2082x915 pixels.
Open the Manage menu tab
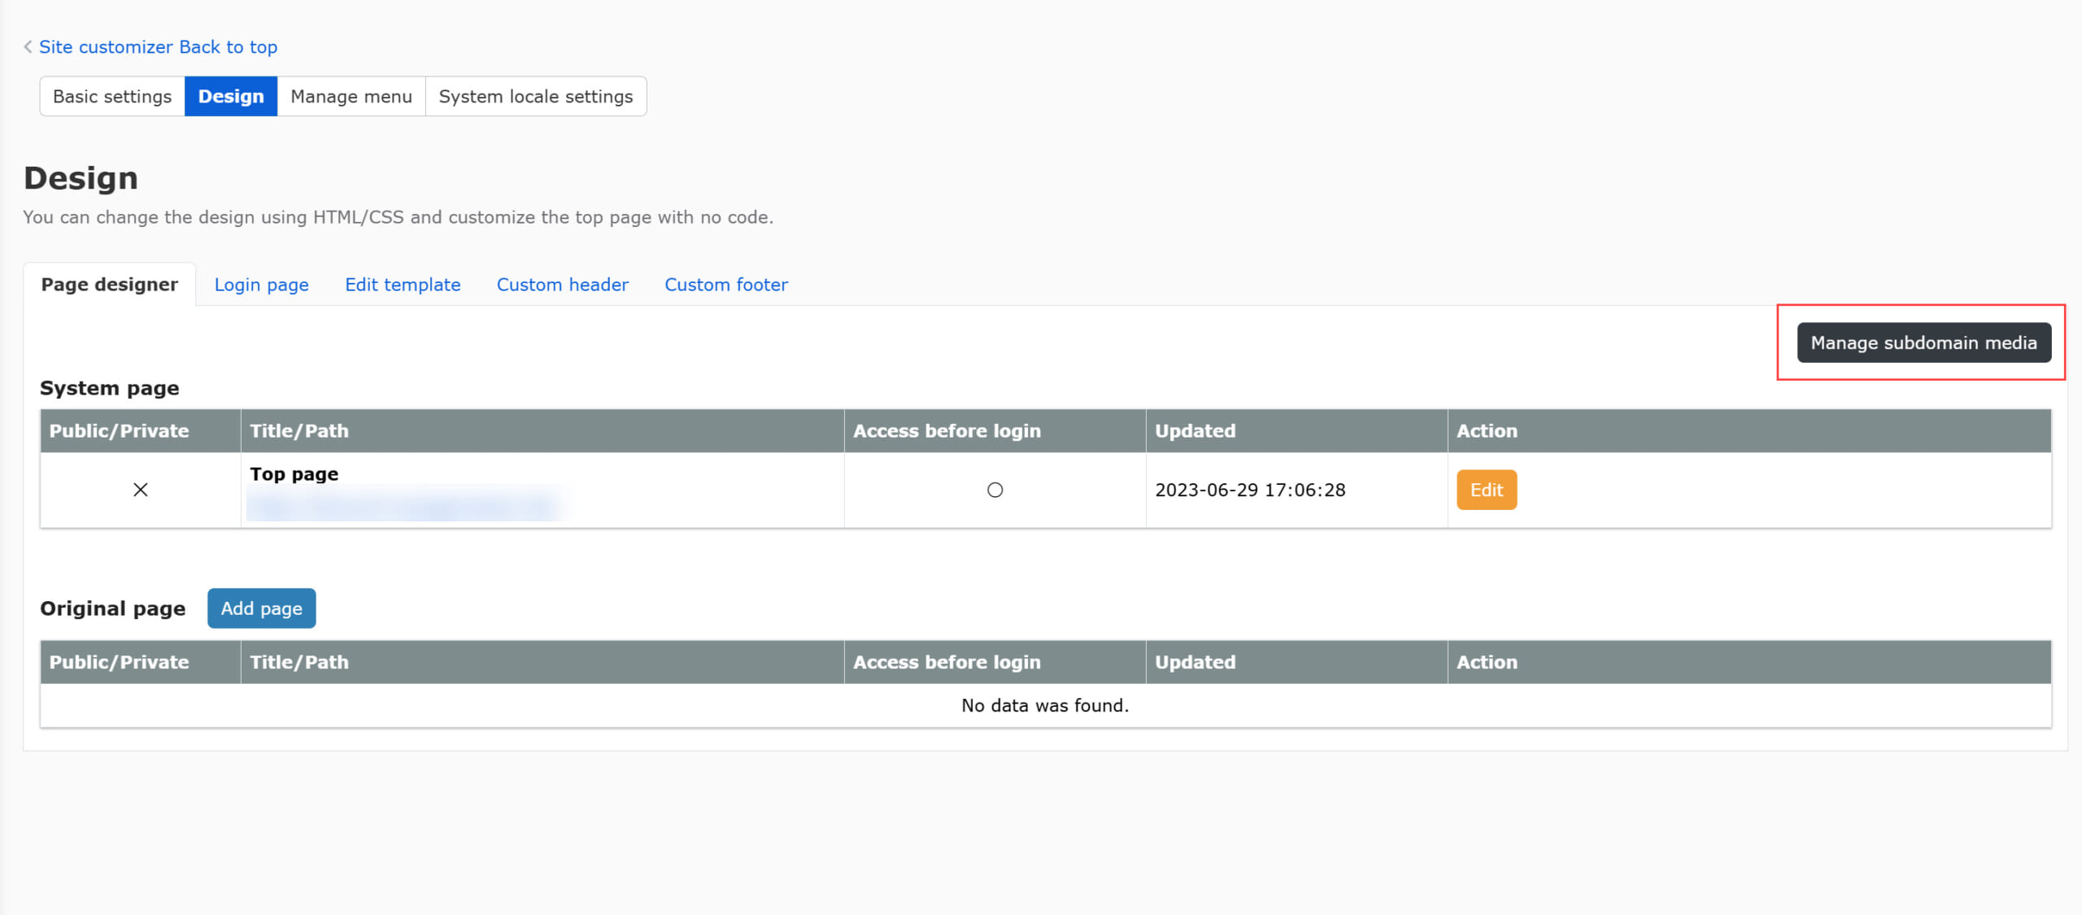click(351, 97)
